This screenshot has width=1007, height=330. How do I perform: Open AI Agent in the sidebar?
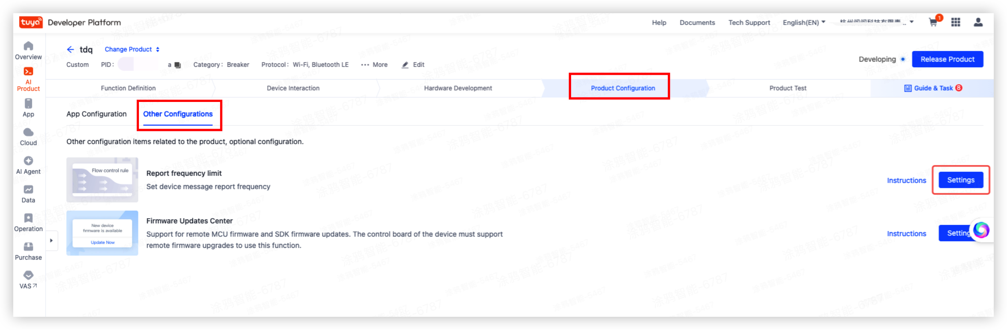click(x=28, y=165)
